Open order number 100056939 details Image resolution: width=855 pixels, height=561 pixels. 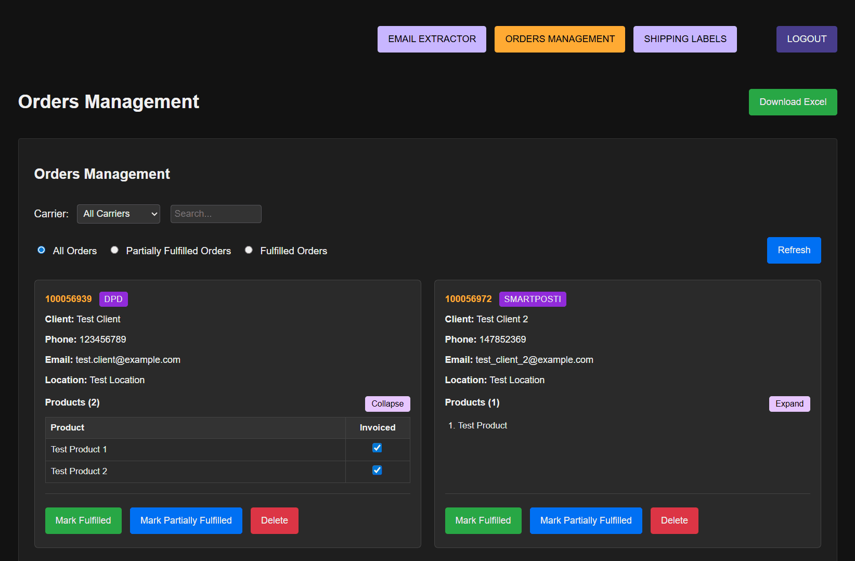point(68,299)
